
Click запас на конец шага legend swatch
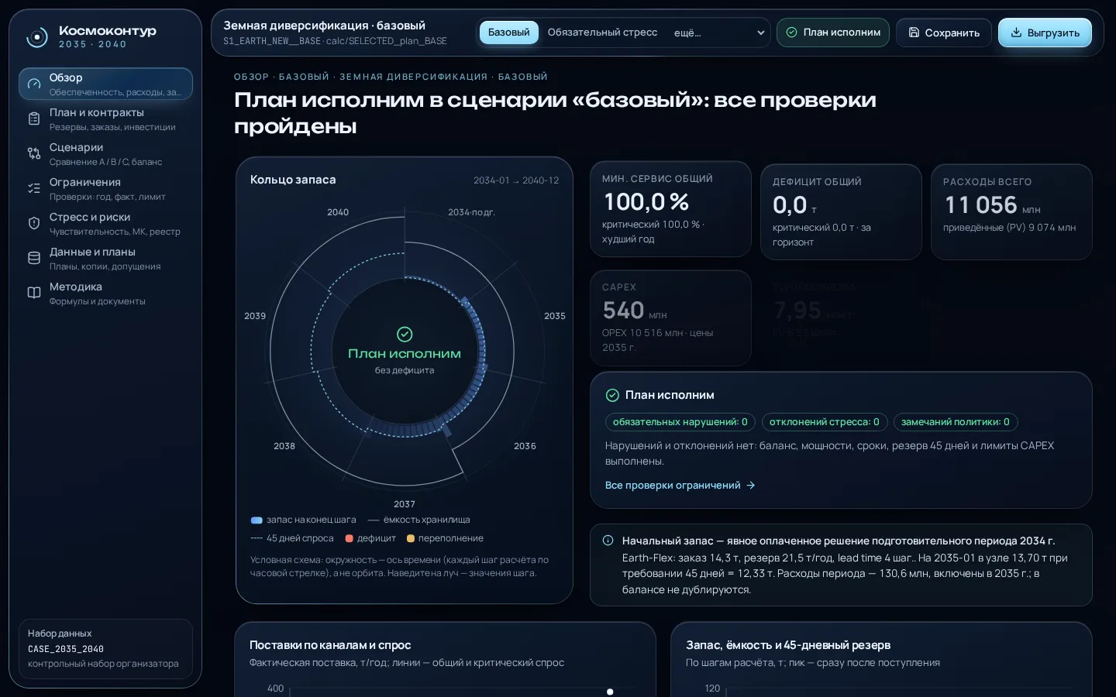click(x=257, y=520)
